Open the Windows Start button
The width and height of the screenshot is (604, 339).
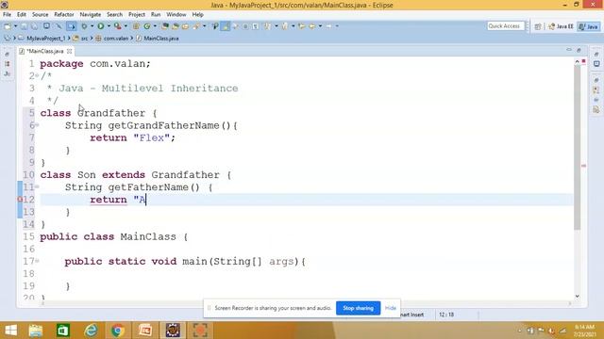pos(10,331)
